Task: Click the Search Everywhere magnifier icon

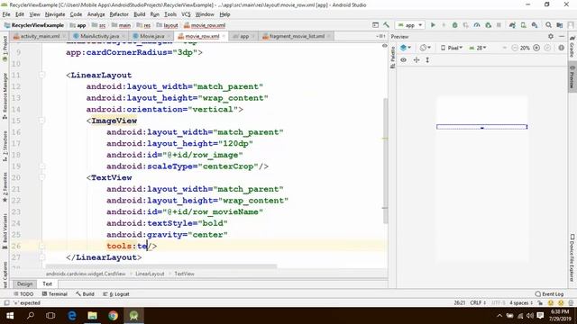Action: [548, 25]
